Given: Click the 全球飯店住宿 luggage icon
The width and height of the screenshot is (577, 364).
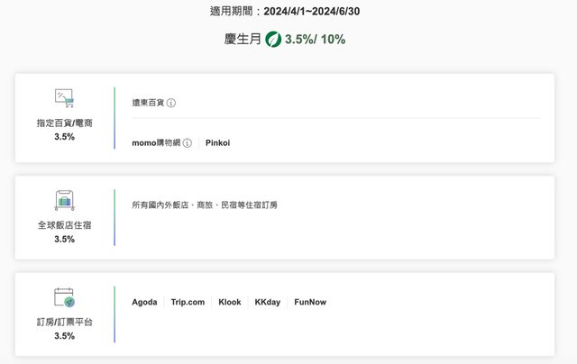Looking at the screenshot, I should [64, 201].
